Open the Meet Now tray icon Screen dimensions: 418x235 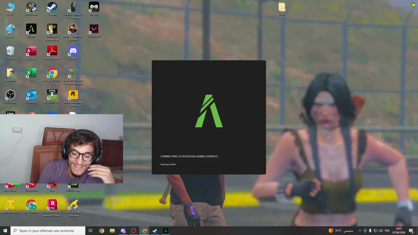click(x=365, y=231)
